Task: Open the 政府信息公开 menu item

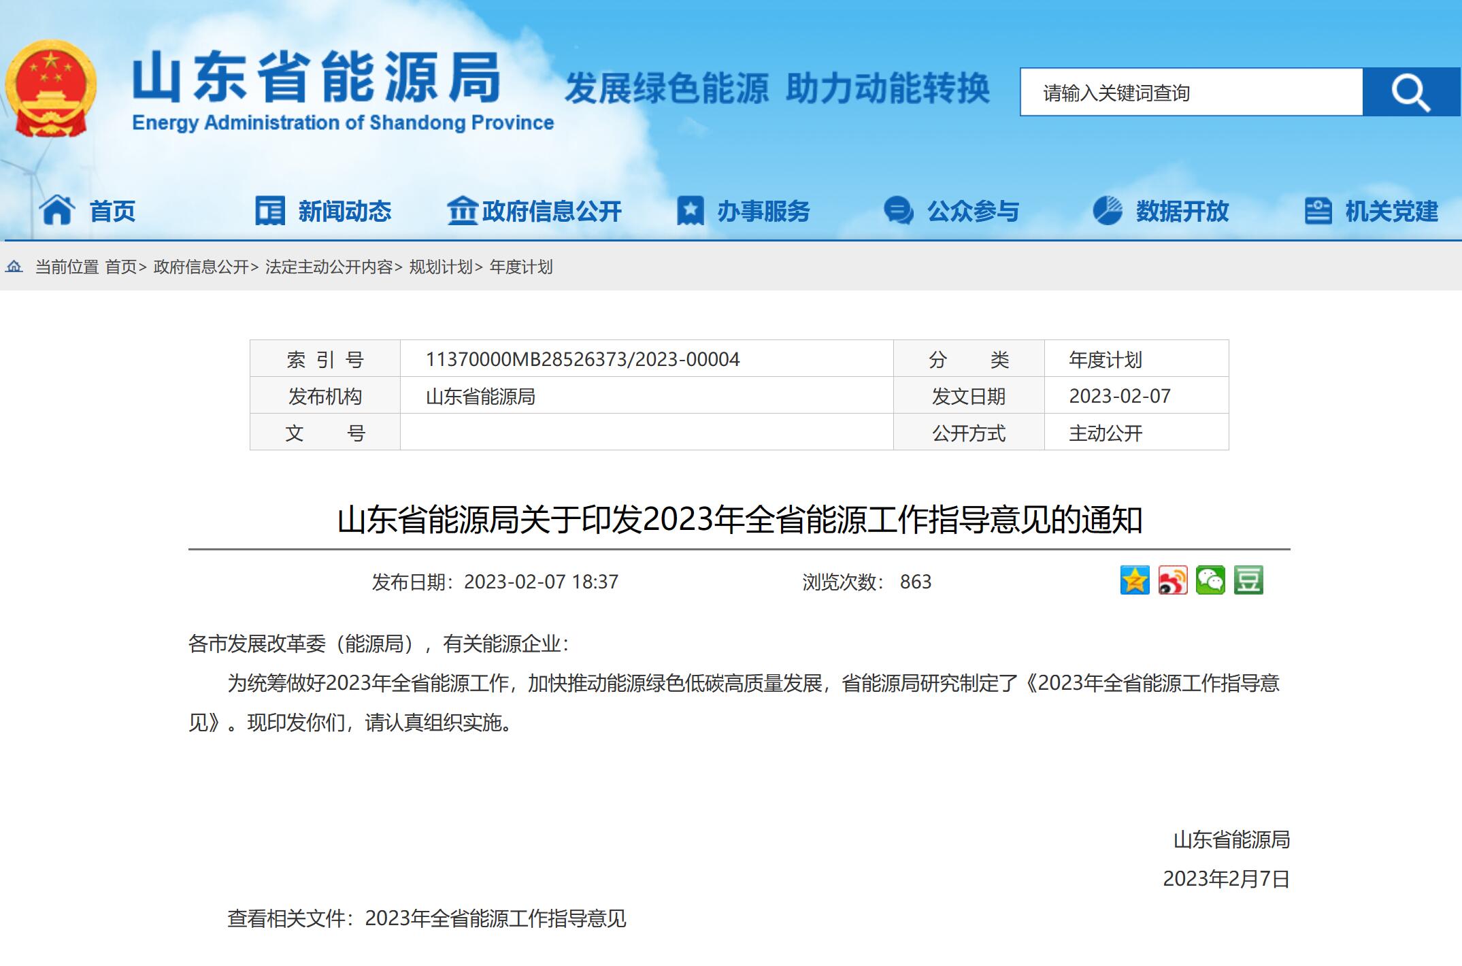Action: (x=552, y=211)
